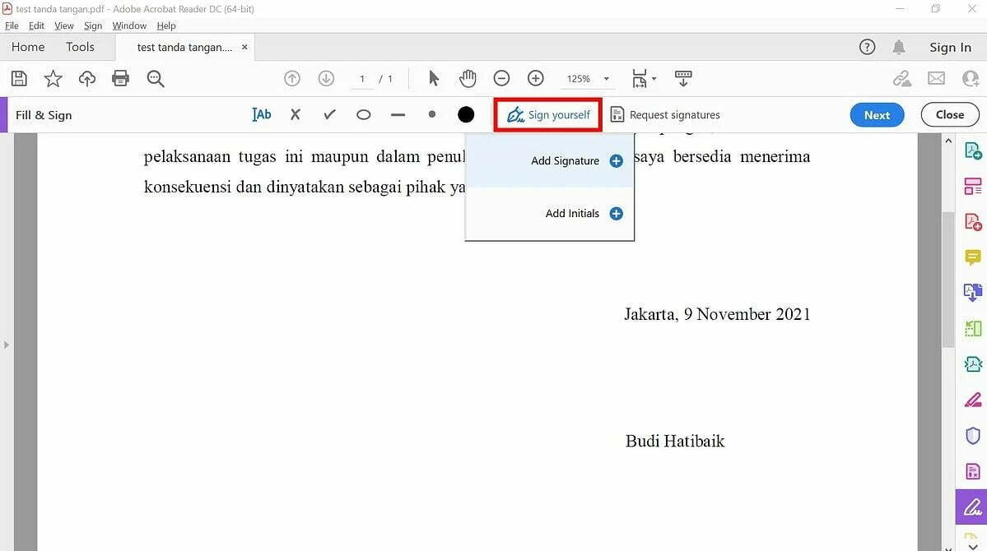
Task: Switch to the Home tab
Action: tap(27, 47)
